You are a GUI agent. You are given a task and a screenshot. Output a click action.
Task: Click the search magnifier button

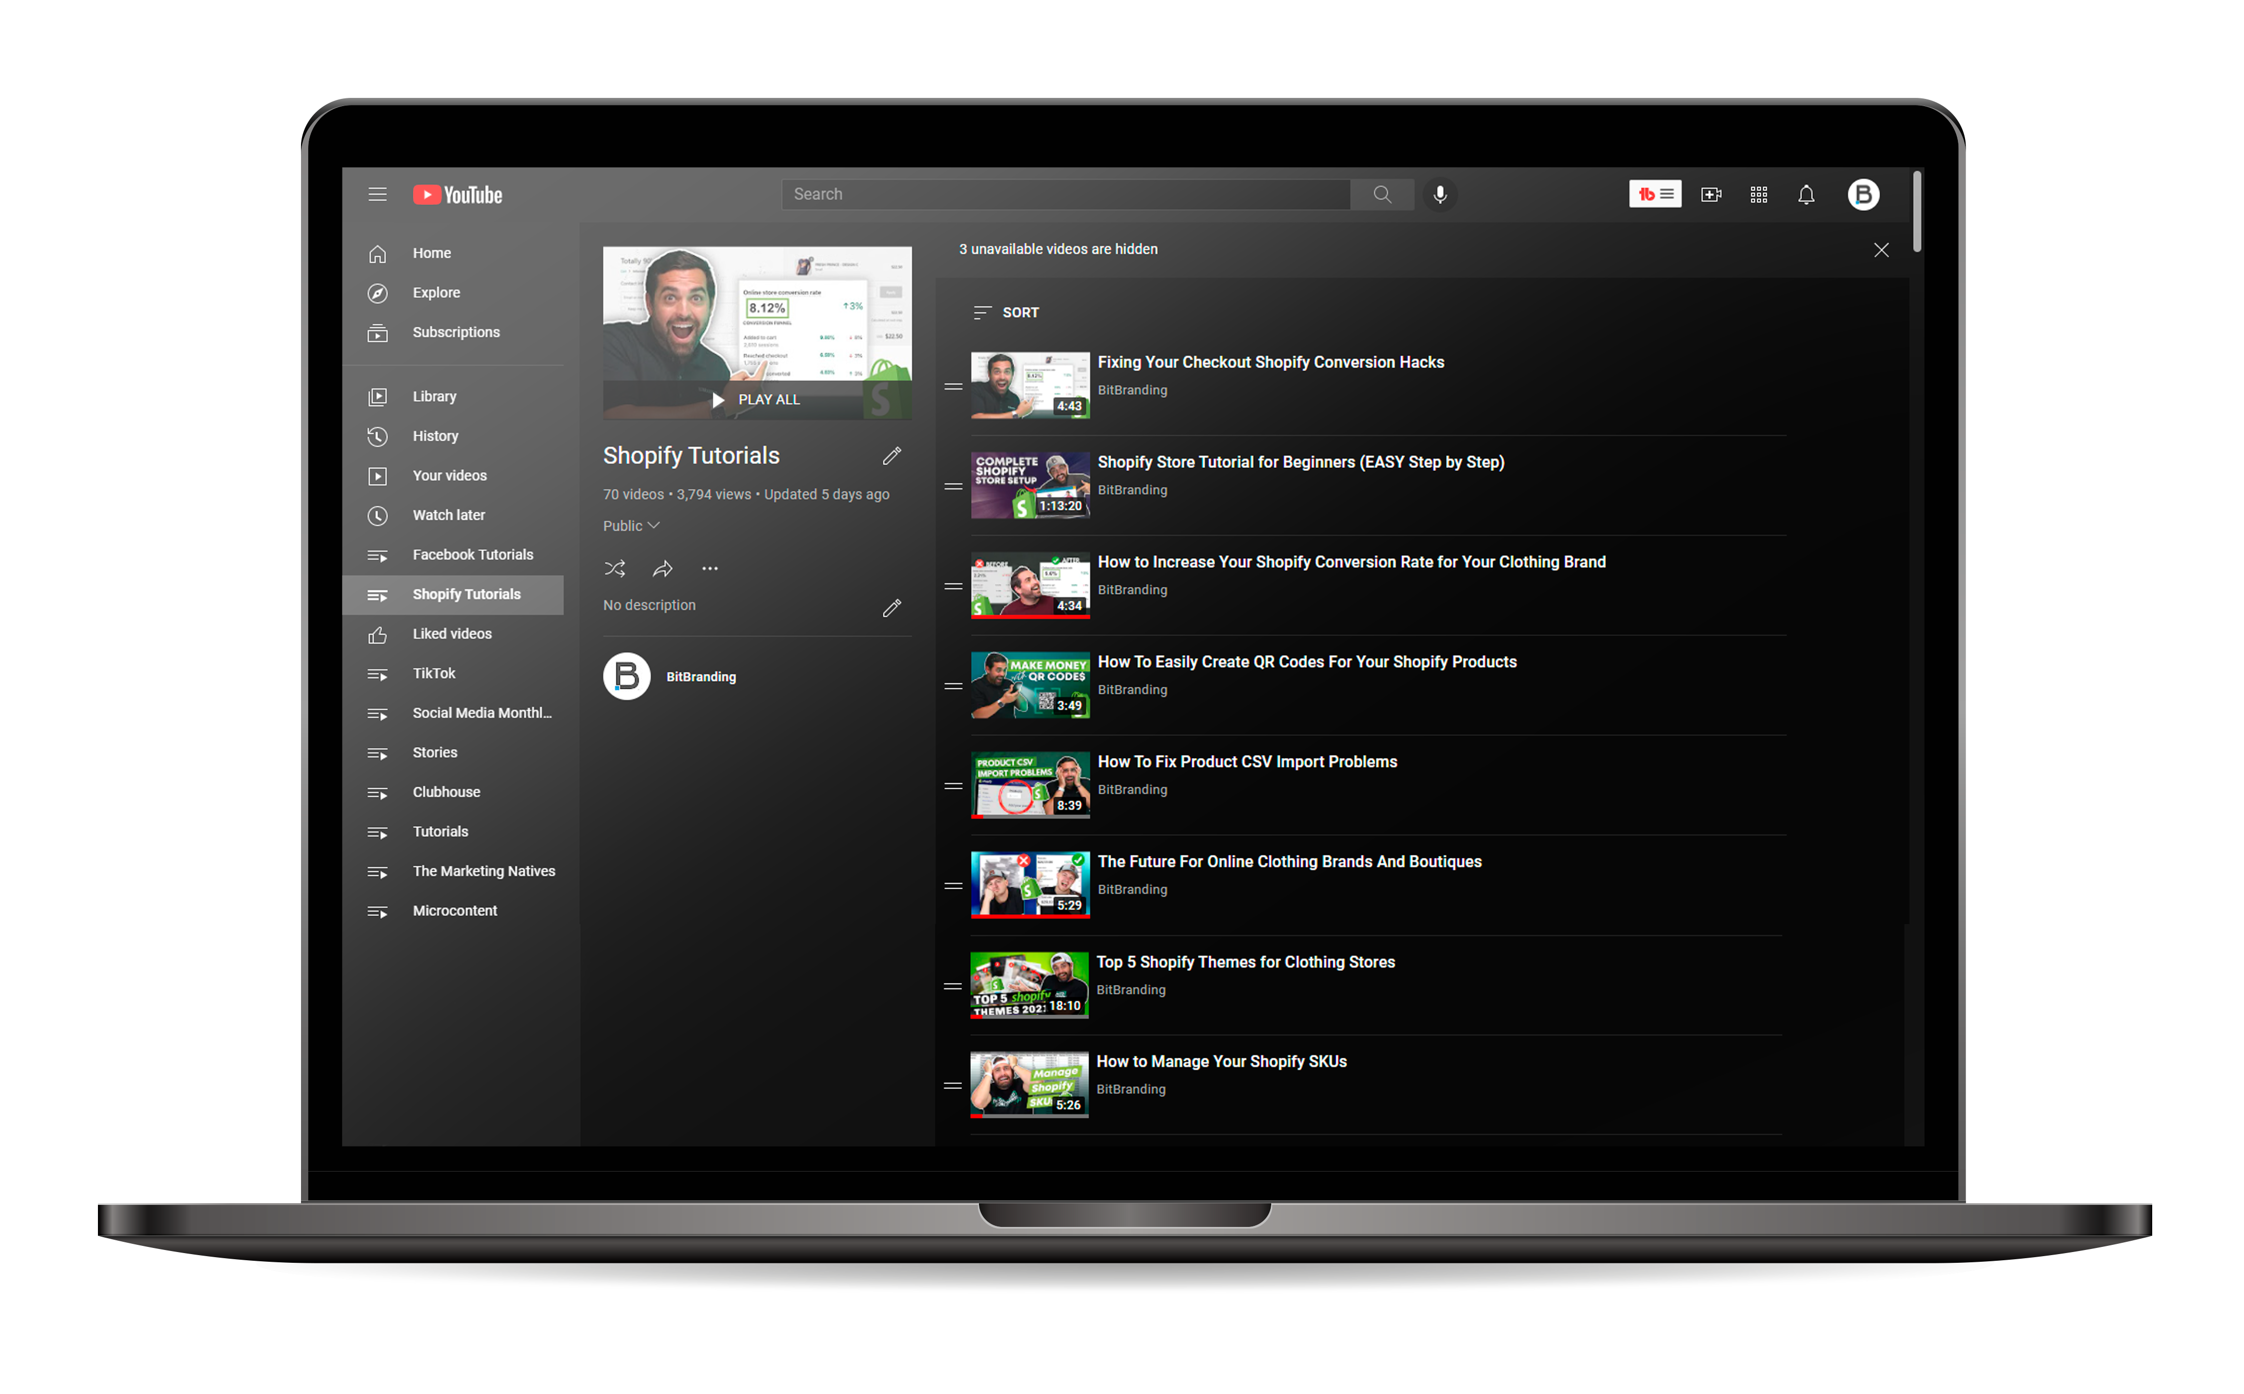pos(1381,195)
